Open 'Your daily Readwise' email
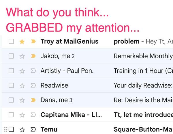 [143, 85]
